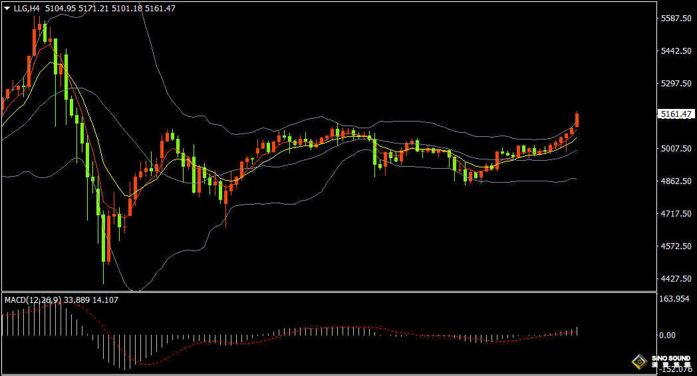The image size is (697, 376).
Task: Click the SINO SOUND watermark text
Action: pos(670,359)
